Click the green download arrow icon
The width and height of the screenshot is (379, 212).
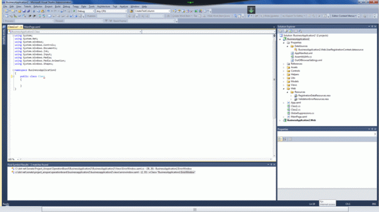click(x=251, y=10)
